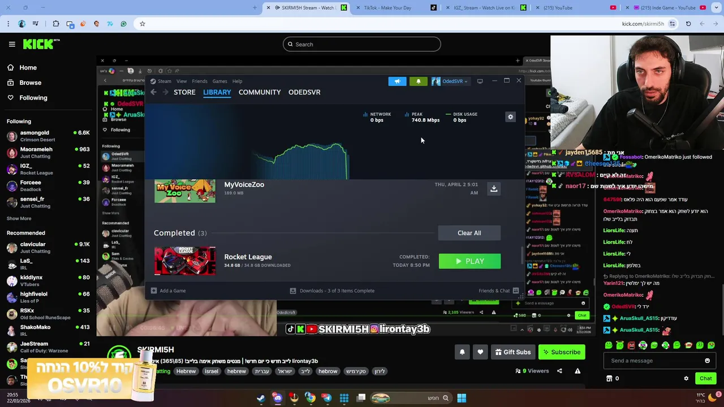Image resolution: width=724 pixels, height=407 pixels.
Task: Open View menu in Steam window
Action: (x=182, y=81)
